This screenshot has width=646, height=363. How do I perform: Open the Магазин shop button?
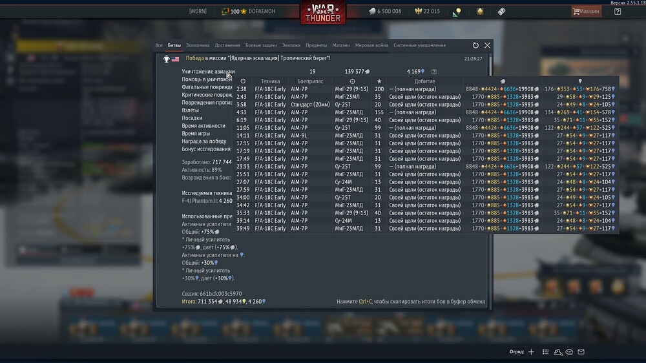coord(585,11)
